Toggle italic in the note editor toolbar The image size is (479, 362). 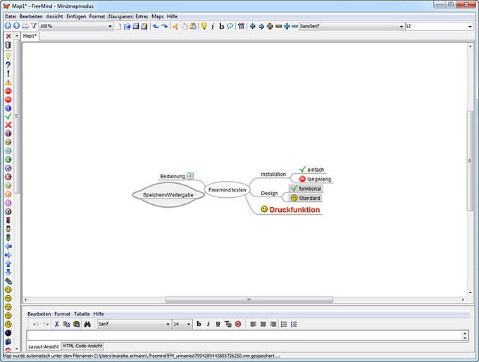point(209,324)
